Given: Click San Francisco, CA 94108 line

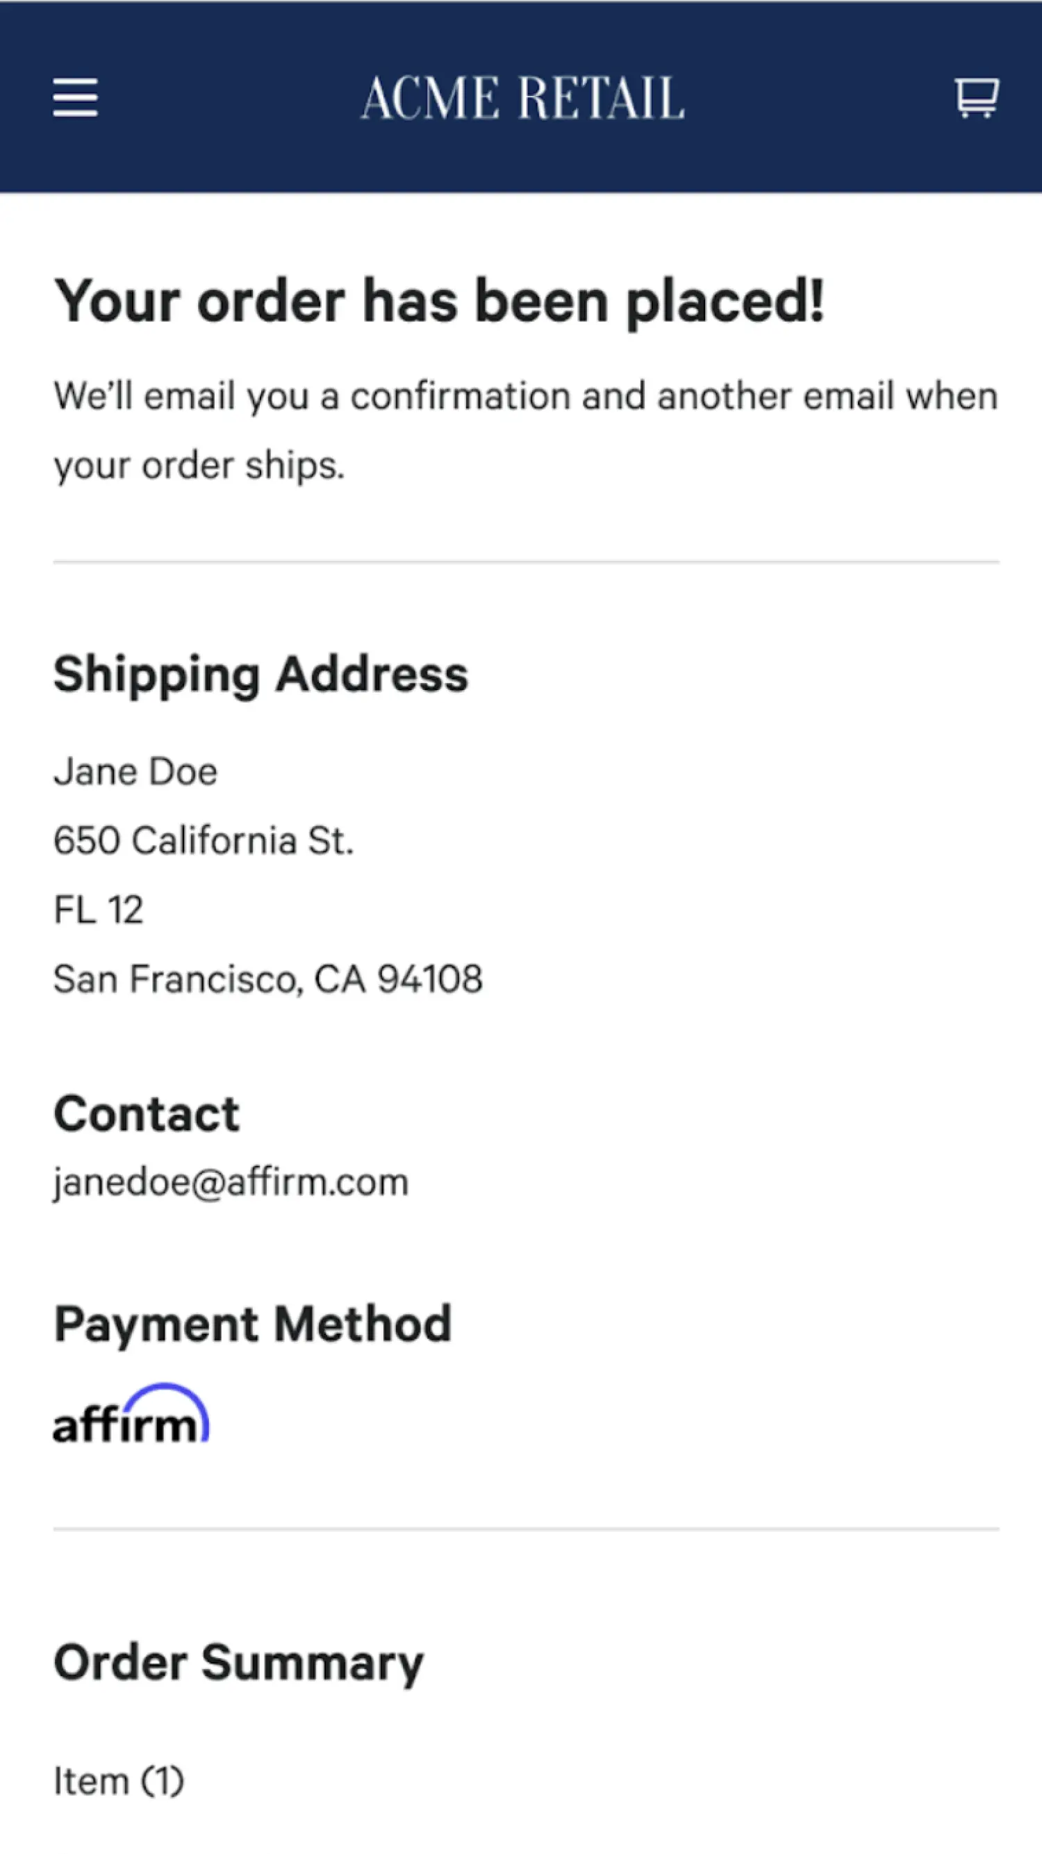Looking at the screenshot, I should (267, 979).
